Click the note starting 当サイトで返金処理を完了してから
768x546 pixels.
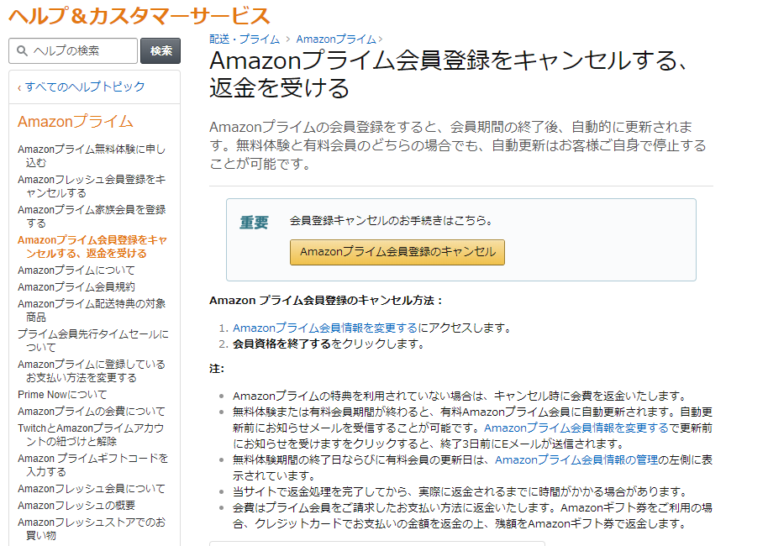(x=460, y=491)
